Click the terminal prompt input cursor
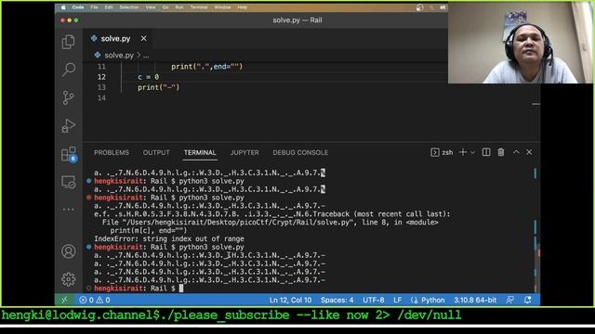Screen dimensions: 595x334 click(181, 289)
